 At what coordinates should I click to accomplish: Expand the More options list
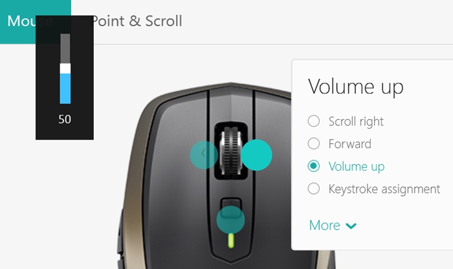[x=333, y=225]
